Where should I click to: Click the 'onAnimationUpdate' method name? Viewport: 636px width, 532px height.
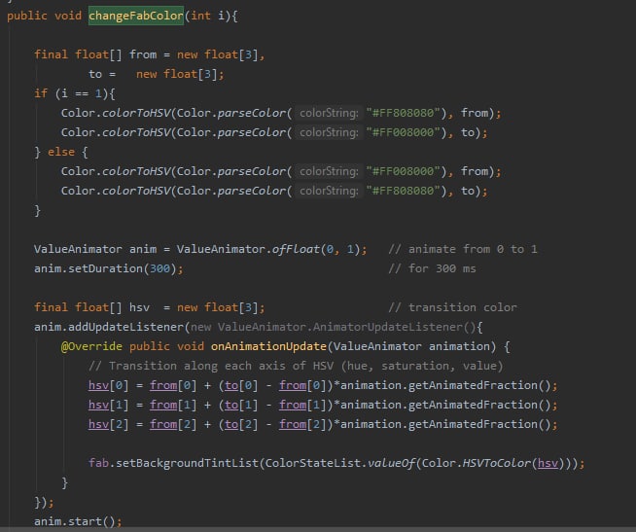pyautogui.click(x=268, y=346)
